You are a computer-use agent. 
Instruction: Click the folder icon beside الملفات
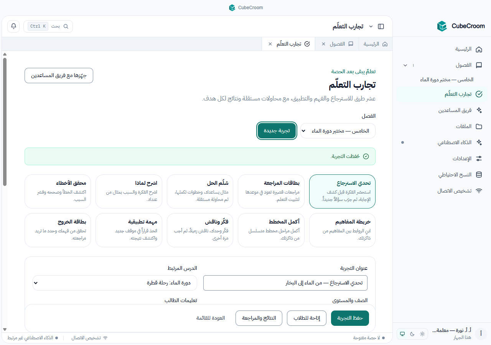tap(479, 127)
